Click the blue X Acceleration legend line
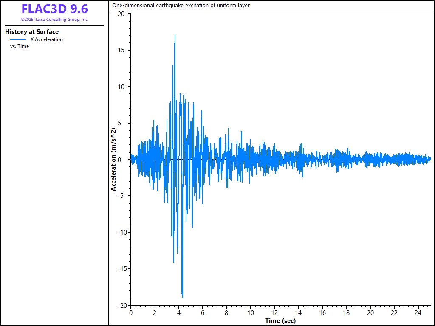Viewport: 435px width, 326px height. coord(18,39)
